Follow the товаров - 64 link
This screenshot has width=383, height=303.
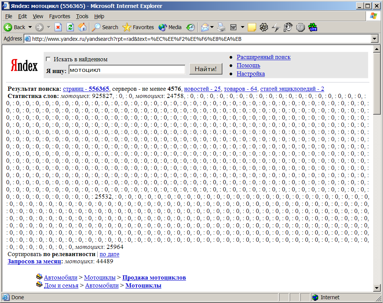point(241,89)
